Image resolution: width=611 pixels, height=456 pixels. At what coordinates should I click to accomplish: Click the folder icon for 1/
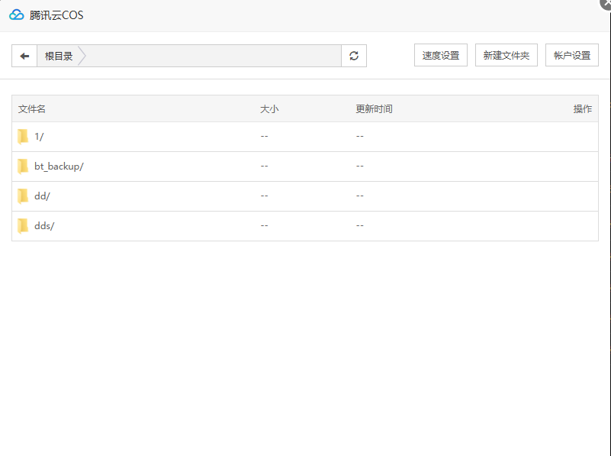pos(23,137)
